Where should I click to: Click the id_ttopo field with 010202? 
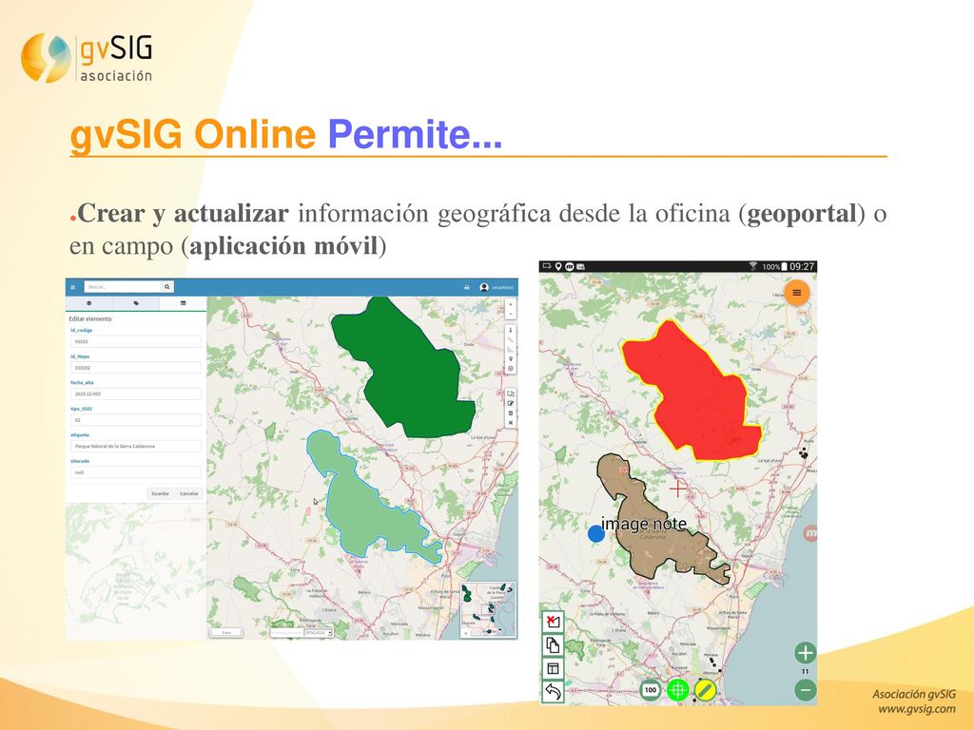(x=135, y=368)
